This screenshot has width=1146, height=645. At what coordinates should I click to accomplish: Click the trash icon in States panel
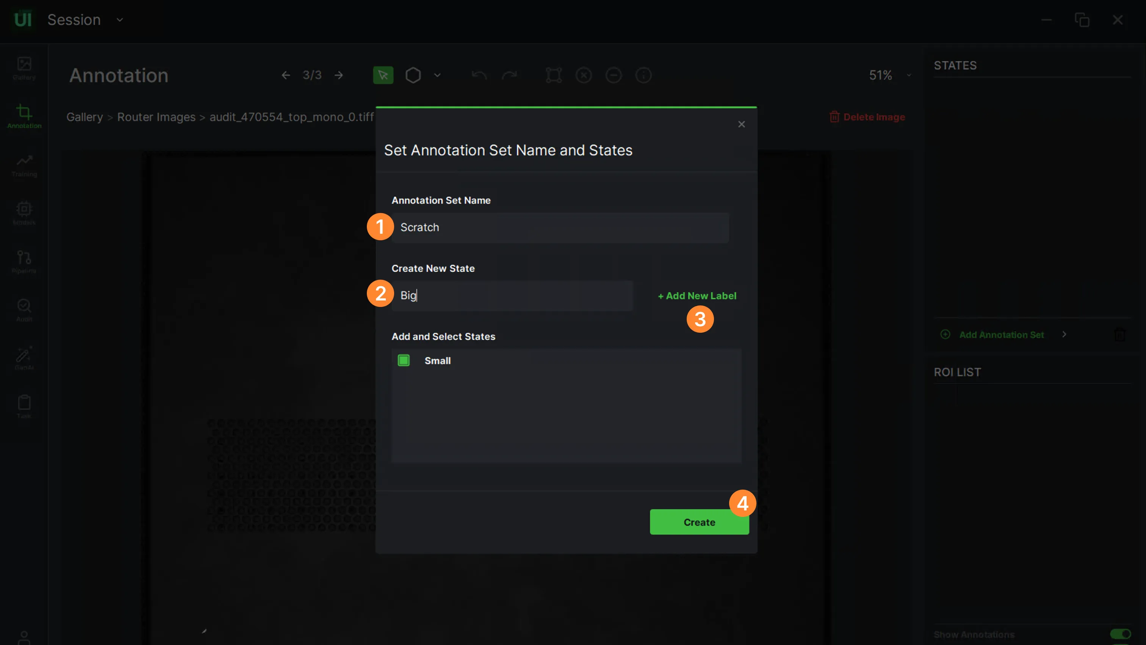click(x=1120, y=335)
